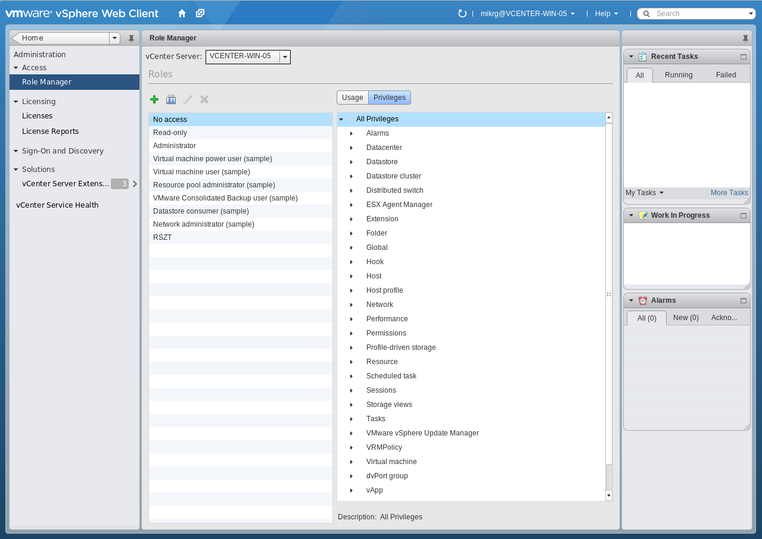Collapse the Access section in navigator
The image size is (762, 539).
click(x=16, y=68)
